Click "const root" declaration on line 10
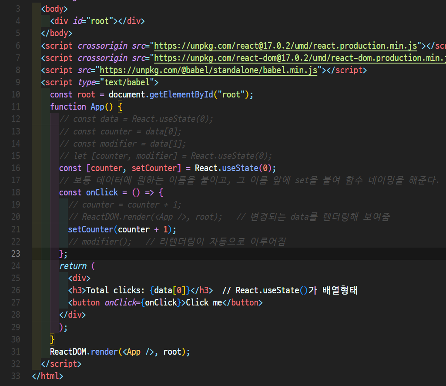The height and width of the screenshot is (386, 446). tap(73, 95)
